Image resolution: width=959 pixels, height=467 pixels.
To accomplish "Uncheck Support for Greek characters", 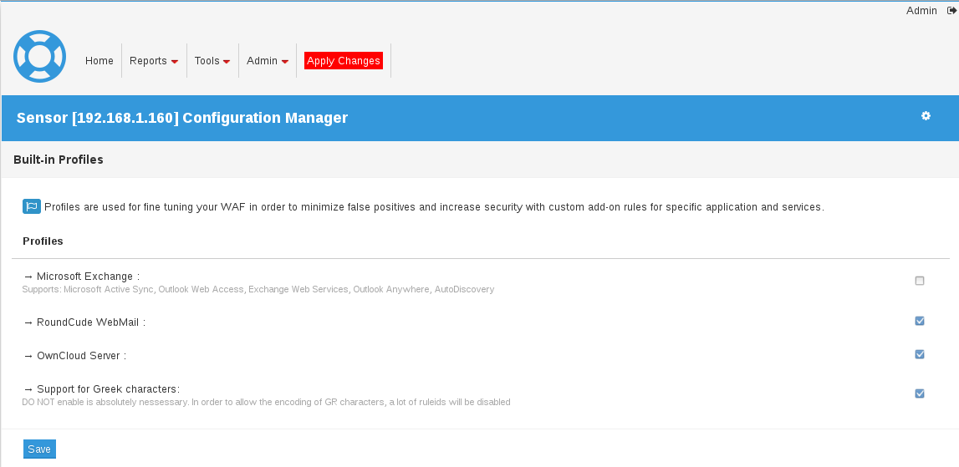I will point(919,393).
